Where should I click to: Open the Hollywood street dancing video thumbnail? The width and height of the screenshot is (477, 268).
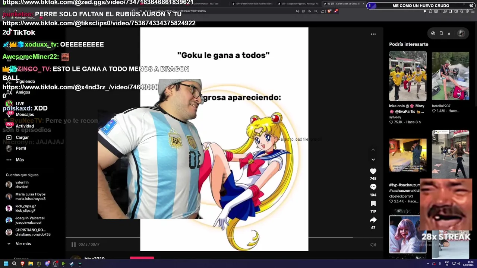(450, 154)
